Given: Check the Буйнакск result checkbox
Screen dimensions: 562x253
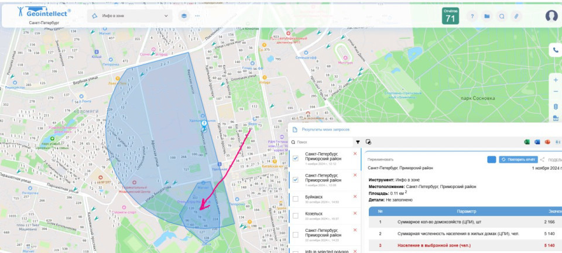Looking at the screenshot, I should click(296, 197).
